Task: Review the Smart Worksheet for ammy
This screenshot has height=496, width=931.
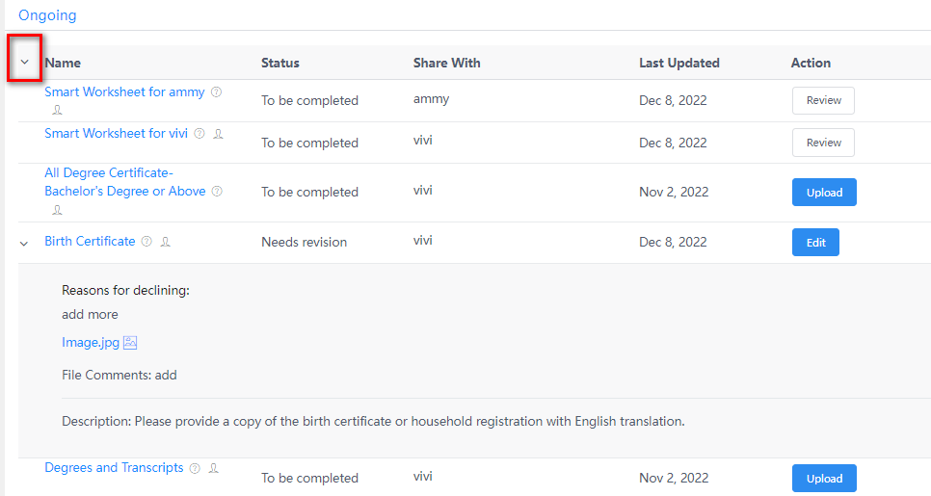Action: [x=823, y=100]
